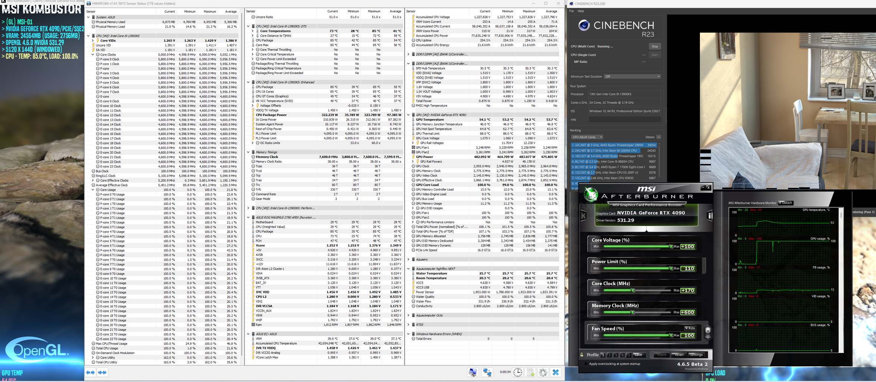
Task: Click Cinebench Info input field
Action: pos(624,120)
